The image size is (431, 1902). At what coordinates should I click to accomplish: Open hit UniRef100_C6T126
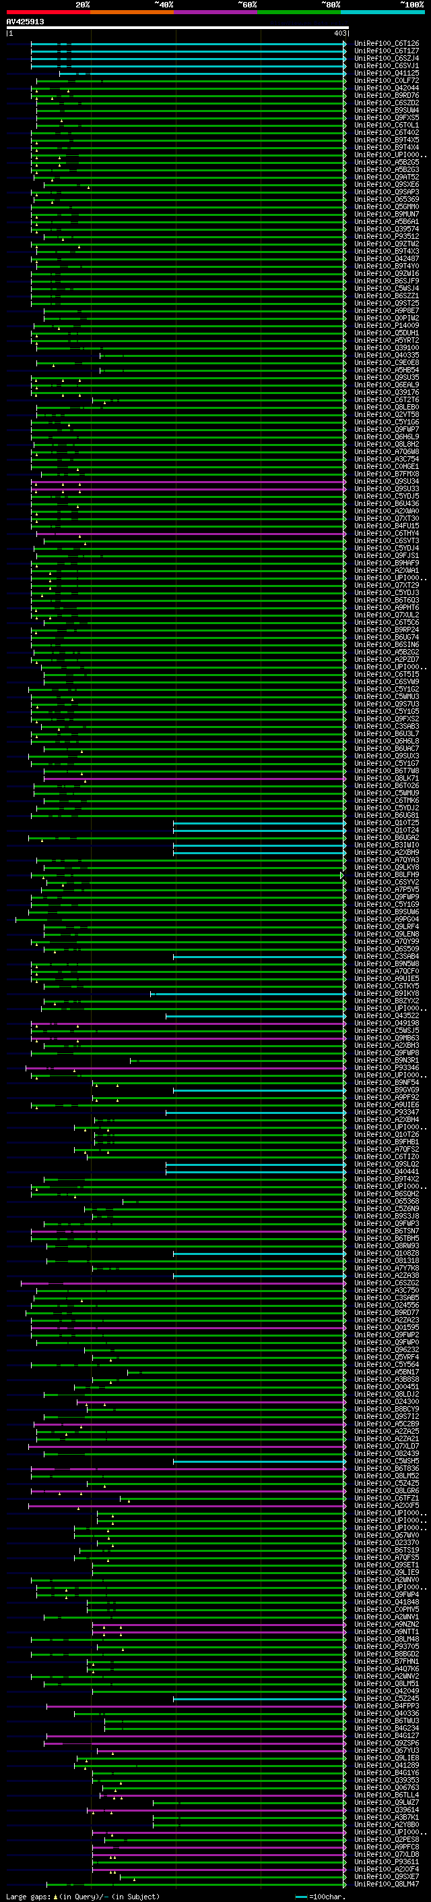coord(387,45)
